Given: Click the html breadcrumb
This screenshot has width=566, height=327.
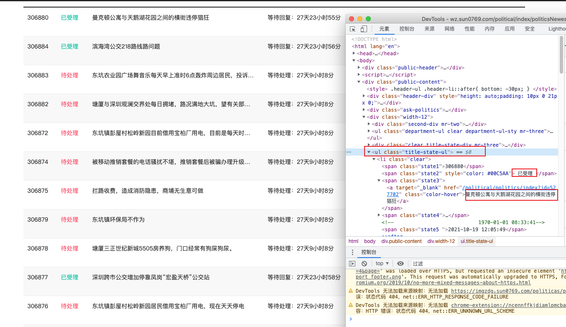Looking at the screenshot, I should [x=354, y=241].
